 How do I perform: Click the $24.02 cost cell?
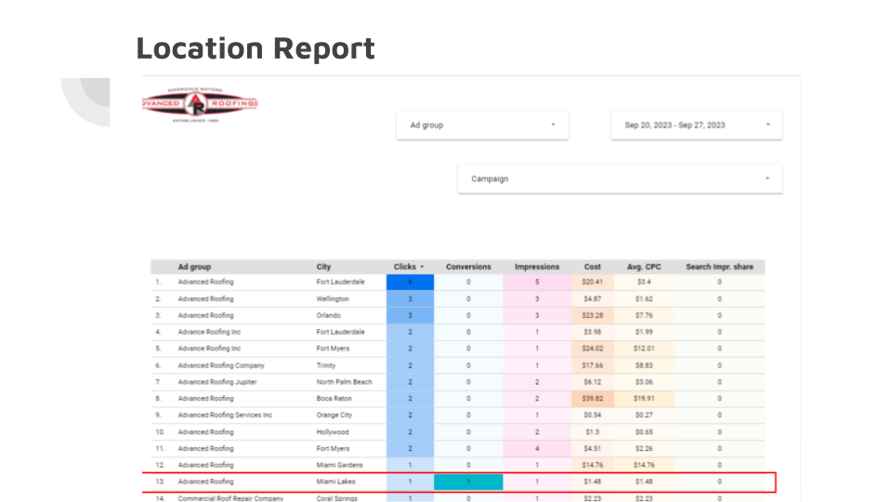[592, 349]
